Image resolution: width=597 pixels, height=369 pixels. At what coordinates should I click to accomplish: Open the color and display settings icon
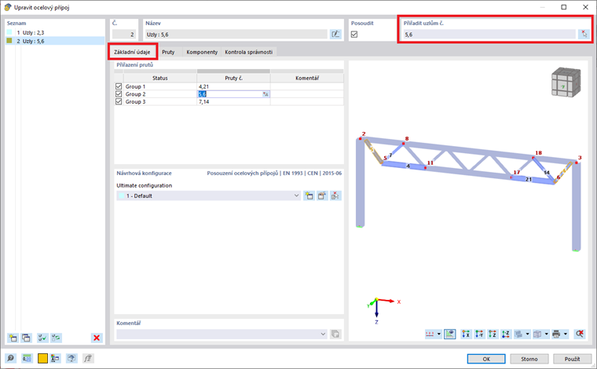55,358
